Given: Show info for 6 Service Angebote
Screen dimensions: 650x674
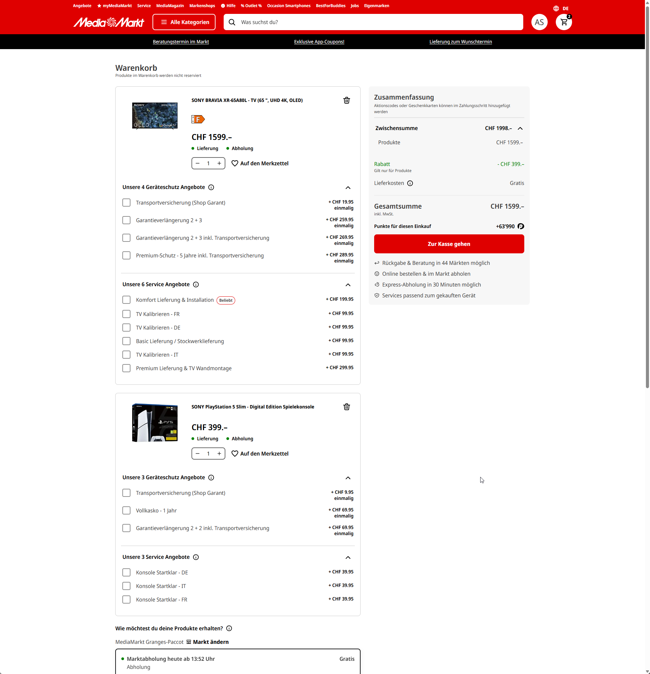Looking at the screenshot, I should (196, 285).
